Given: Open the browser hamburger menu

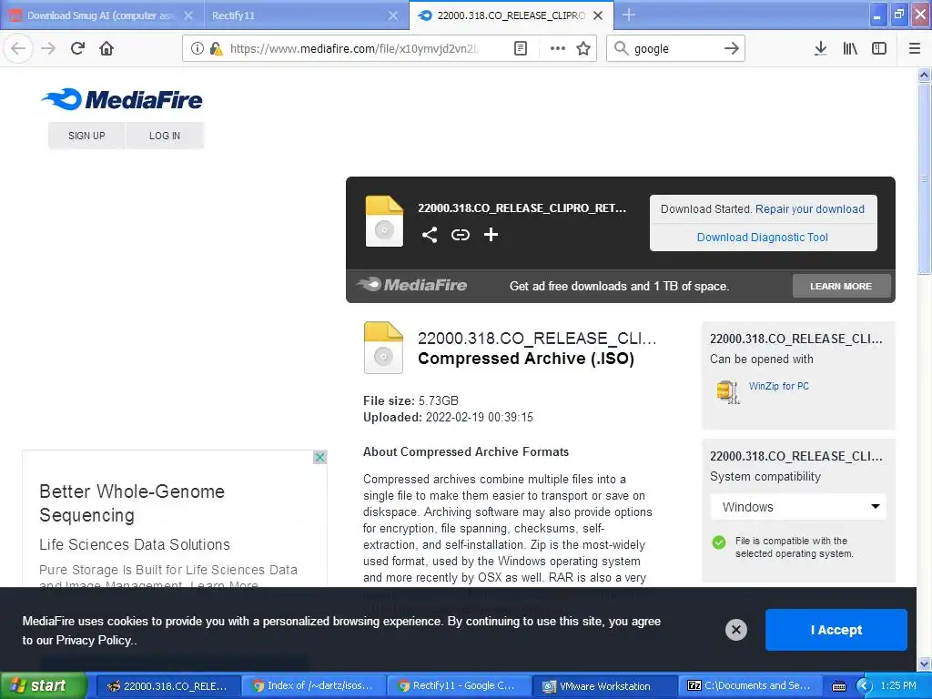Looking at the screenshot, I should (x=914, y=48).
